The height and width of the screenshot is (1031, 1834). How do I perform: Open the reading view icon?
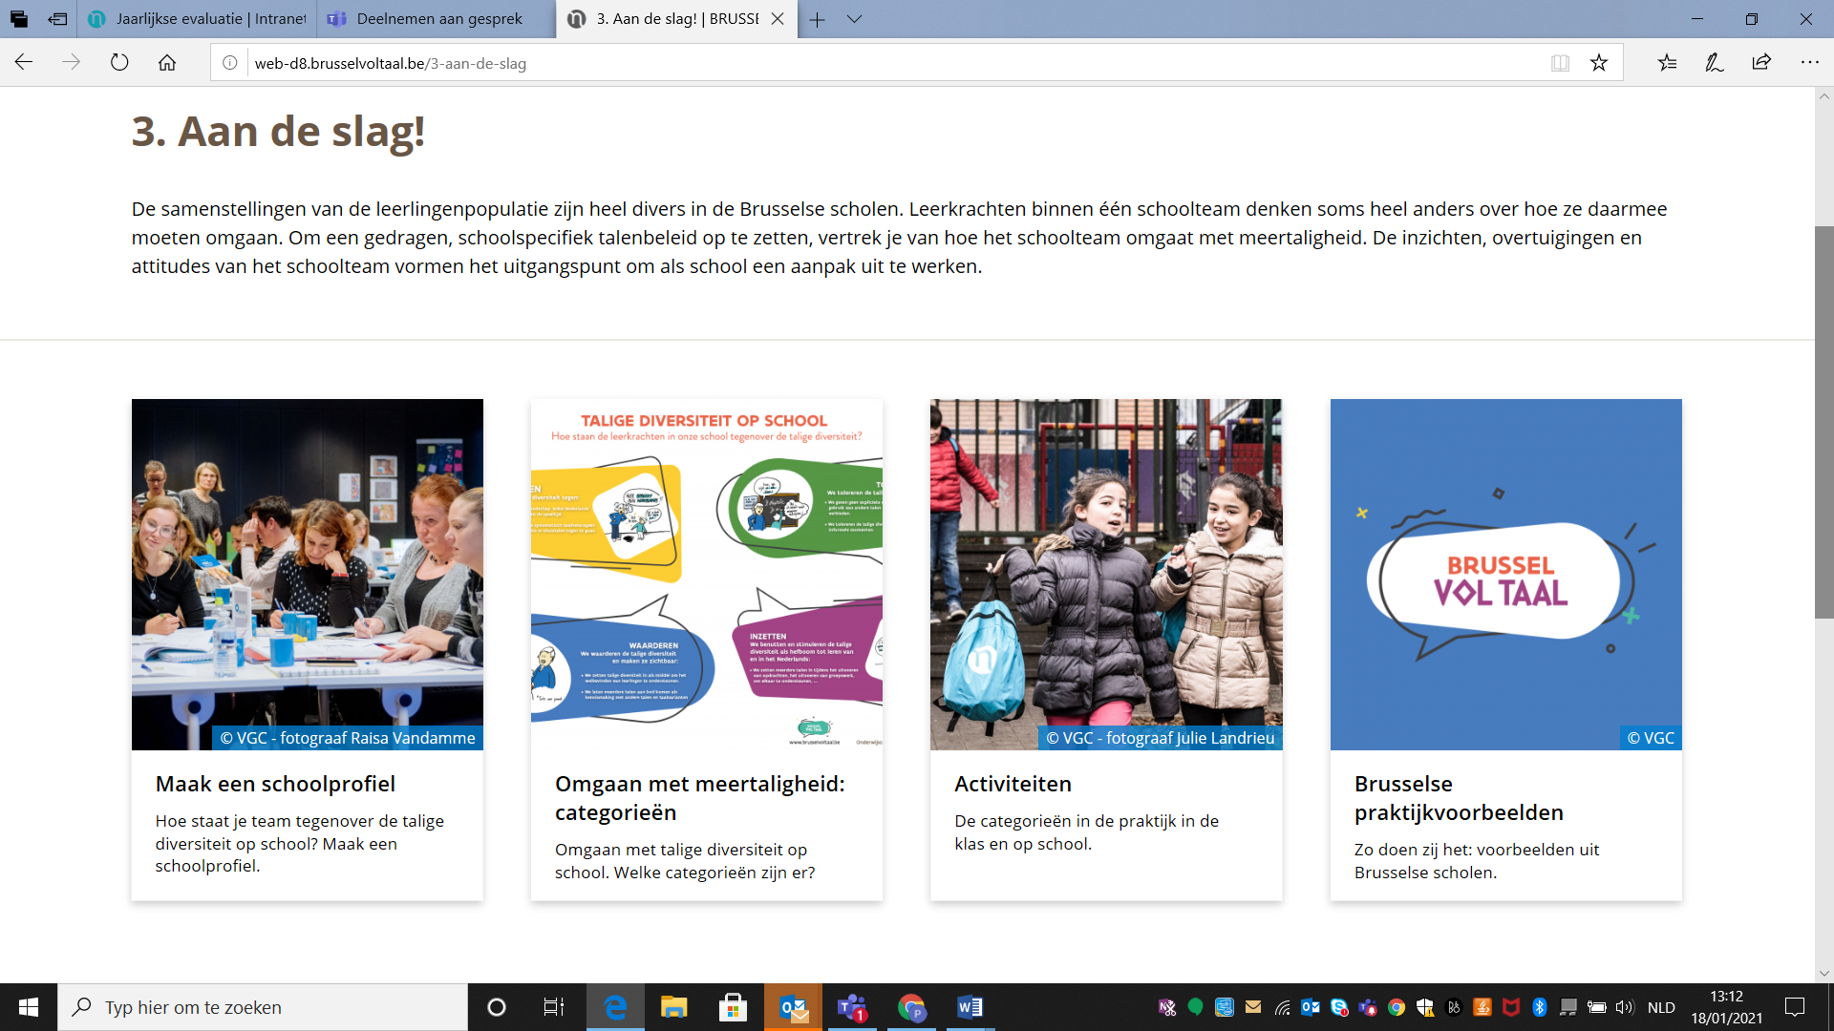[x=1560, y=63]
